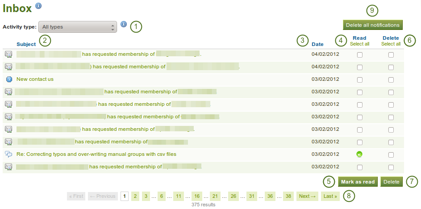This screenshot has width=421, height=209.
Task: Sort by the Date column header
Action: point(317,44)
